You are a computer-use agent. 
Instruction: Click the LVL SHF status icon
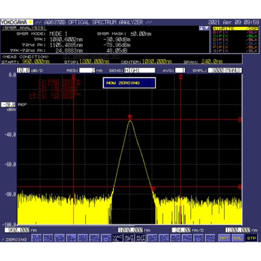click(x=60, y=238)
